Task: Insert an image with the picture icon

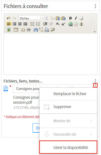Action: coord(9,30)
